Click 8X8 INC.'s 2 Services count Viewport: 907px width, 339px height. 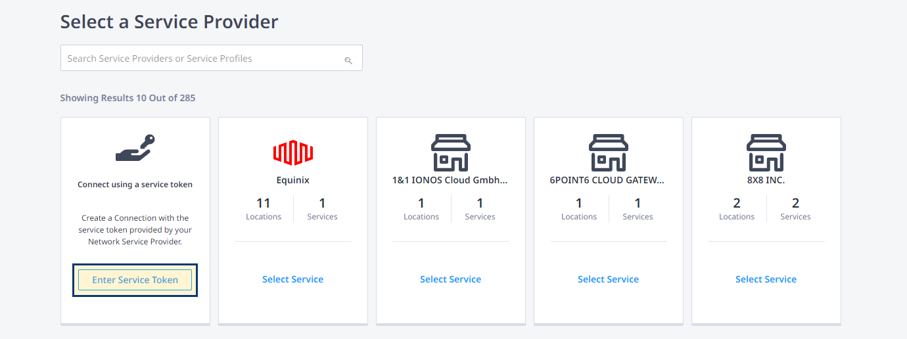[x=796, y=209]
